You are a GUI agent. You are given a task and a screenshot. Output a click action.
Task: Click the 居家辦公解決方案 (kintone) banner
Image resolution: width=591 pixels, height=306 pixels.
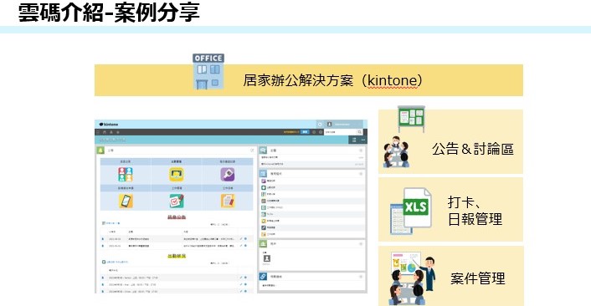(x=309, y=80)
